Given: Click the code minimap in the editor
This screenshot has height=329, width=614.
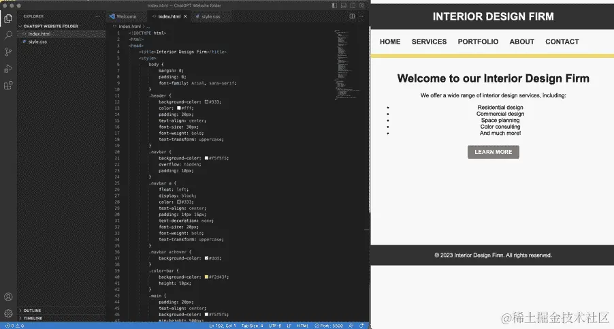Looking at the screenshot, I should pos(347,65).
